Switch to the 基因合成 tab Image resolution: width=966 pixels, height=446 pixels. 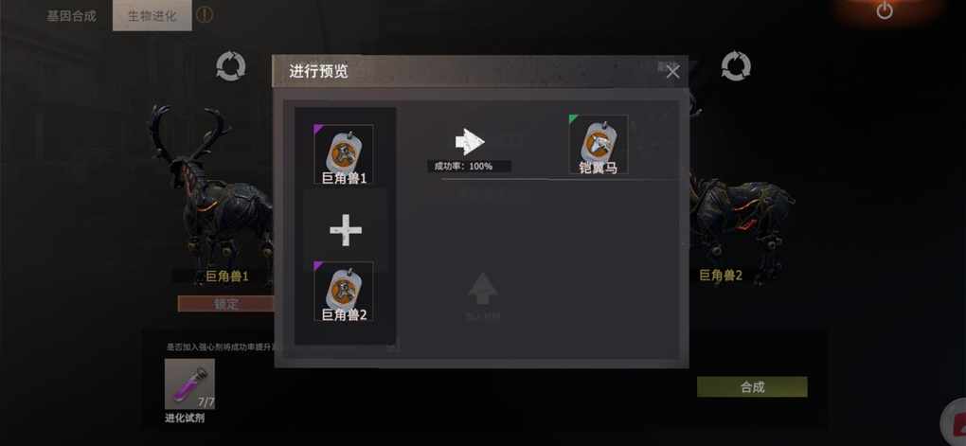pos(71,16)
